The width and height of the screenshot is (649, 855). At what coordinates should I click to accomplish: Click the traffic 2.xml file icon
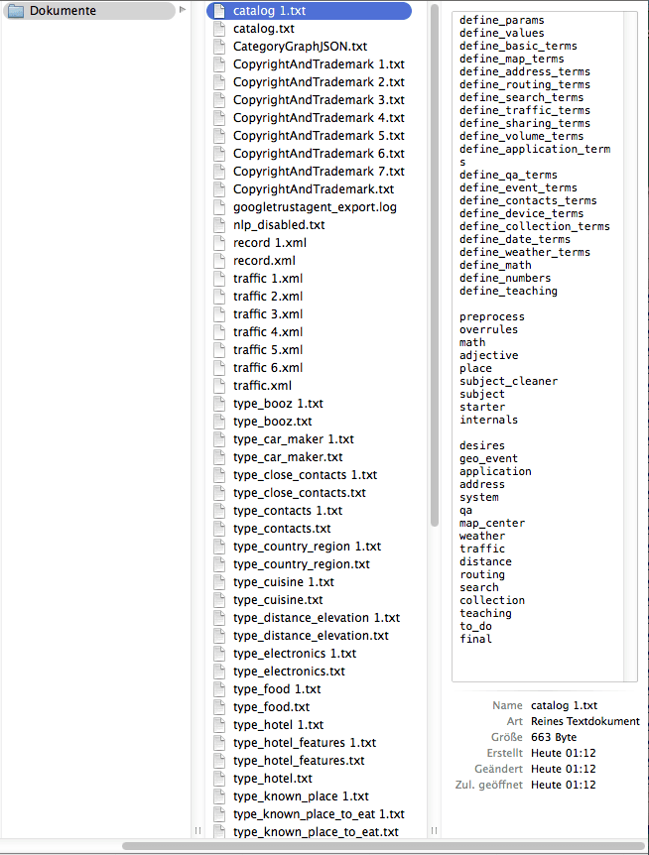(219, 297)
